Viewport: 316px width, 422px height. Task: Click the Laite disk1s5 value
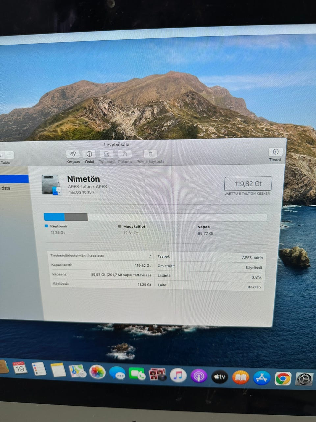coord(254,287)
